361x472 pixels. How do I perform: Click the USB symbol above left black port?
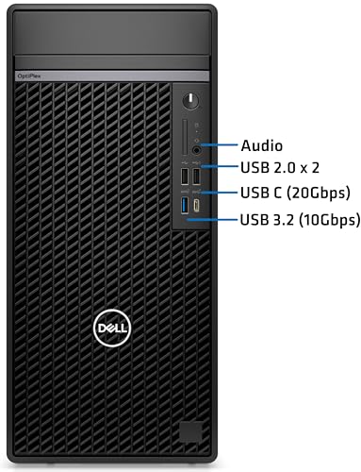[x=185, y=162]
